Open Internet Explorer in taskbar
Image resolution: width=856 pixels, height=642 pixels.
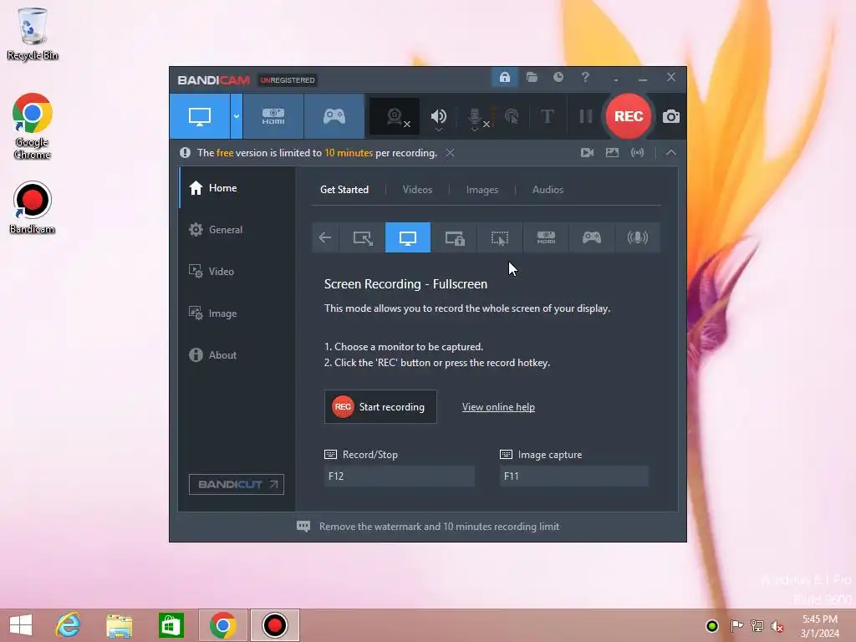pos(68,625)
